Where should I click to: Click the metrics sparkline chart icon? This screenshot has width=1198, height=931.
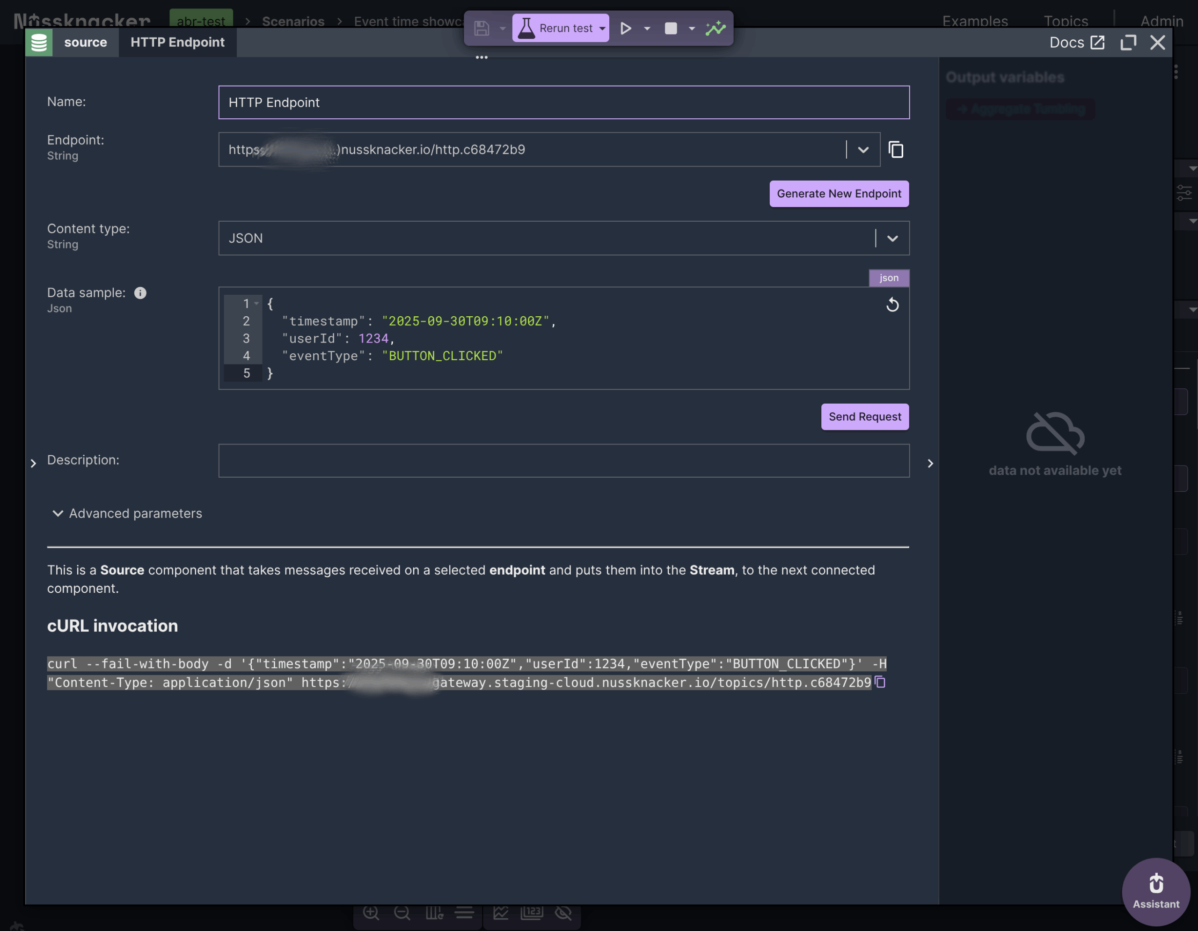715,29
